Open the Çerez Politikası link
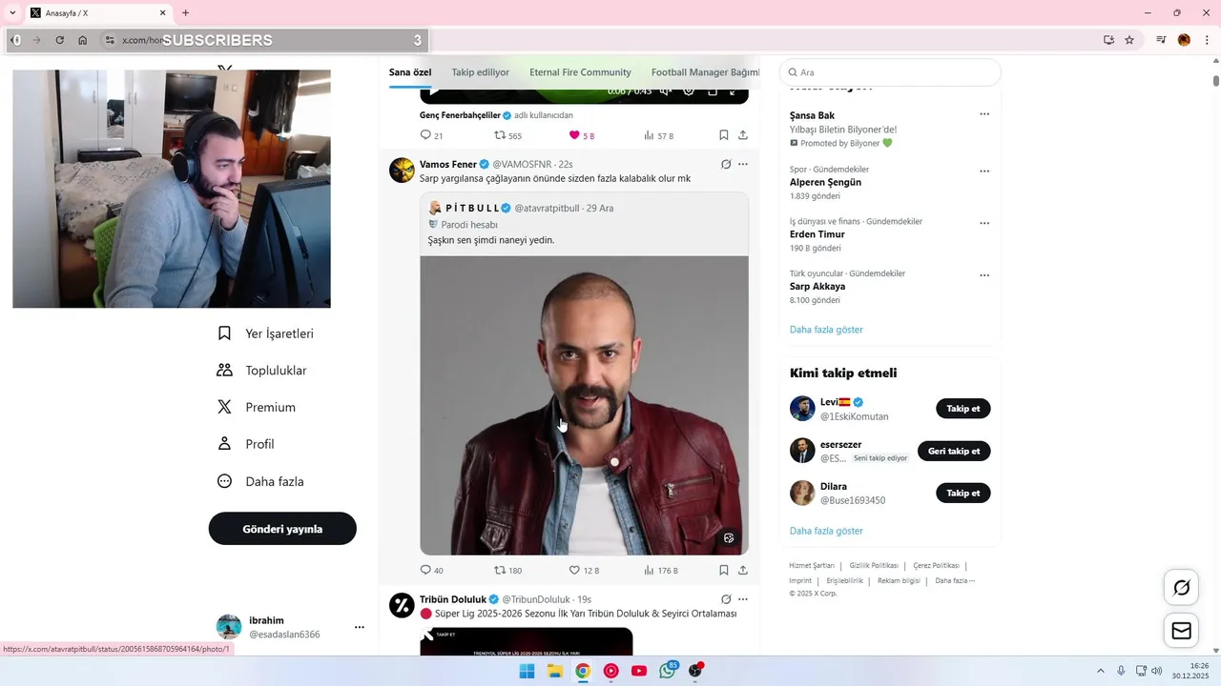 coord(936,566)
